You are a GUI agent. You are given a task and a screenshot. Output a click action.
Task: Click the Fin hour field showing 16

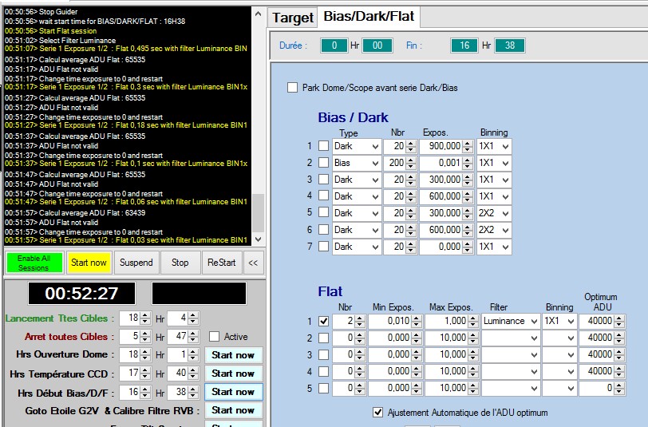464,45
